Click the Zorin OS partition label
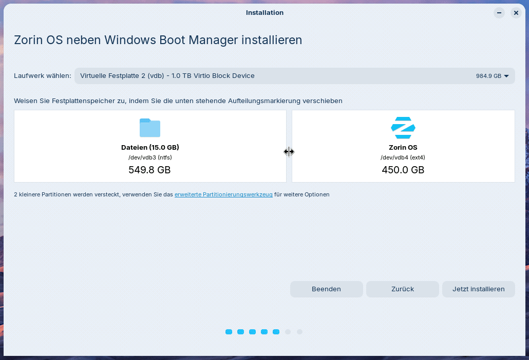529x360 pixels. click(403, 147)
